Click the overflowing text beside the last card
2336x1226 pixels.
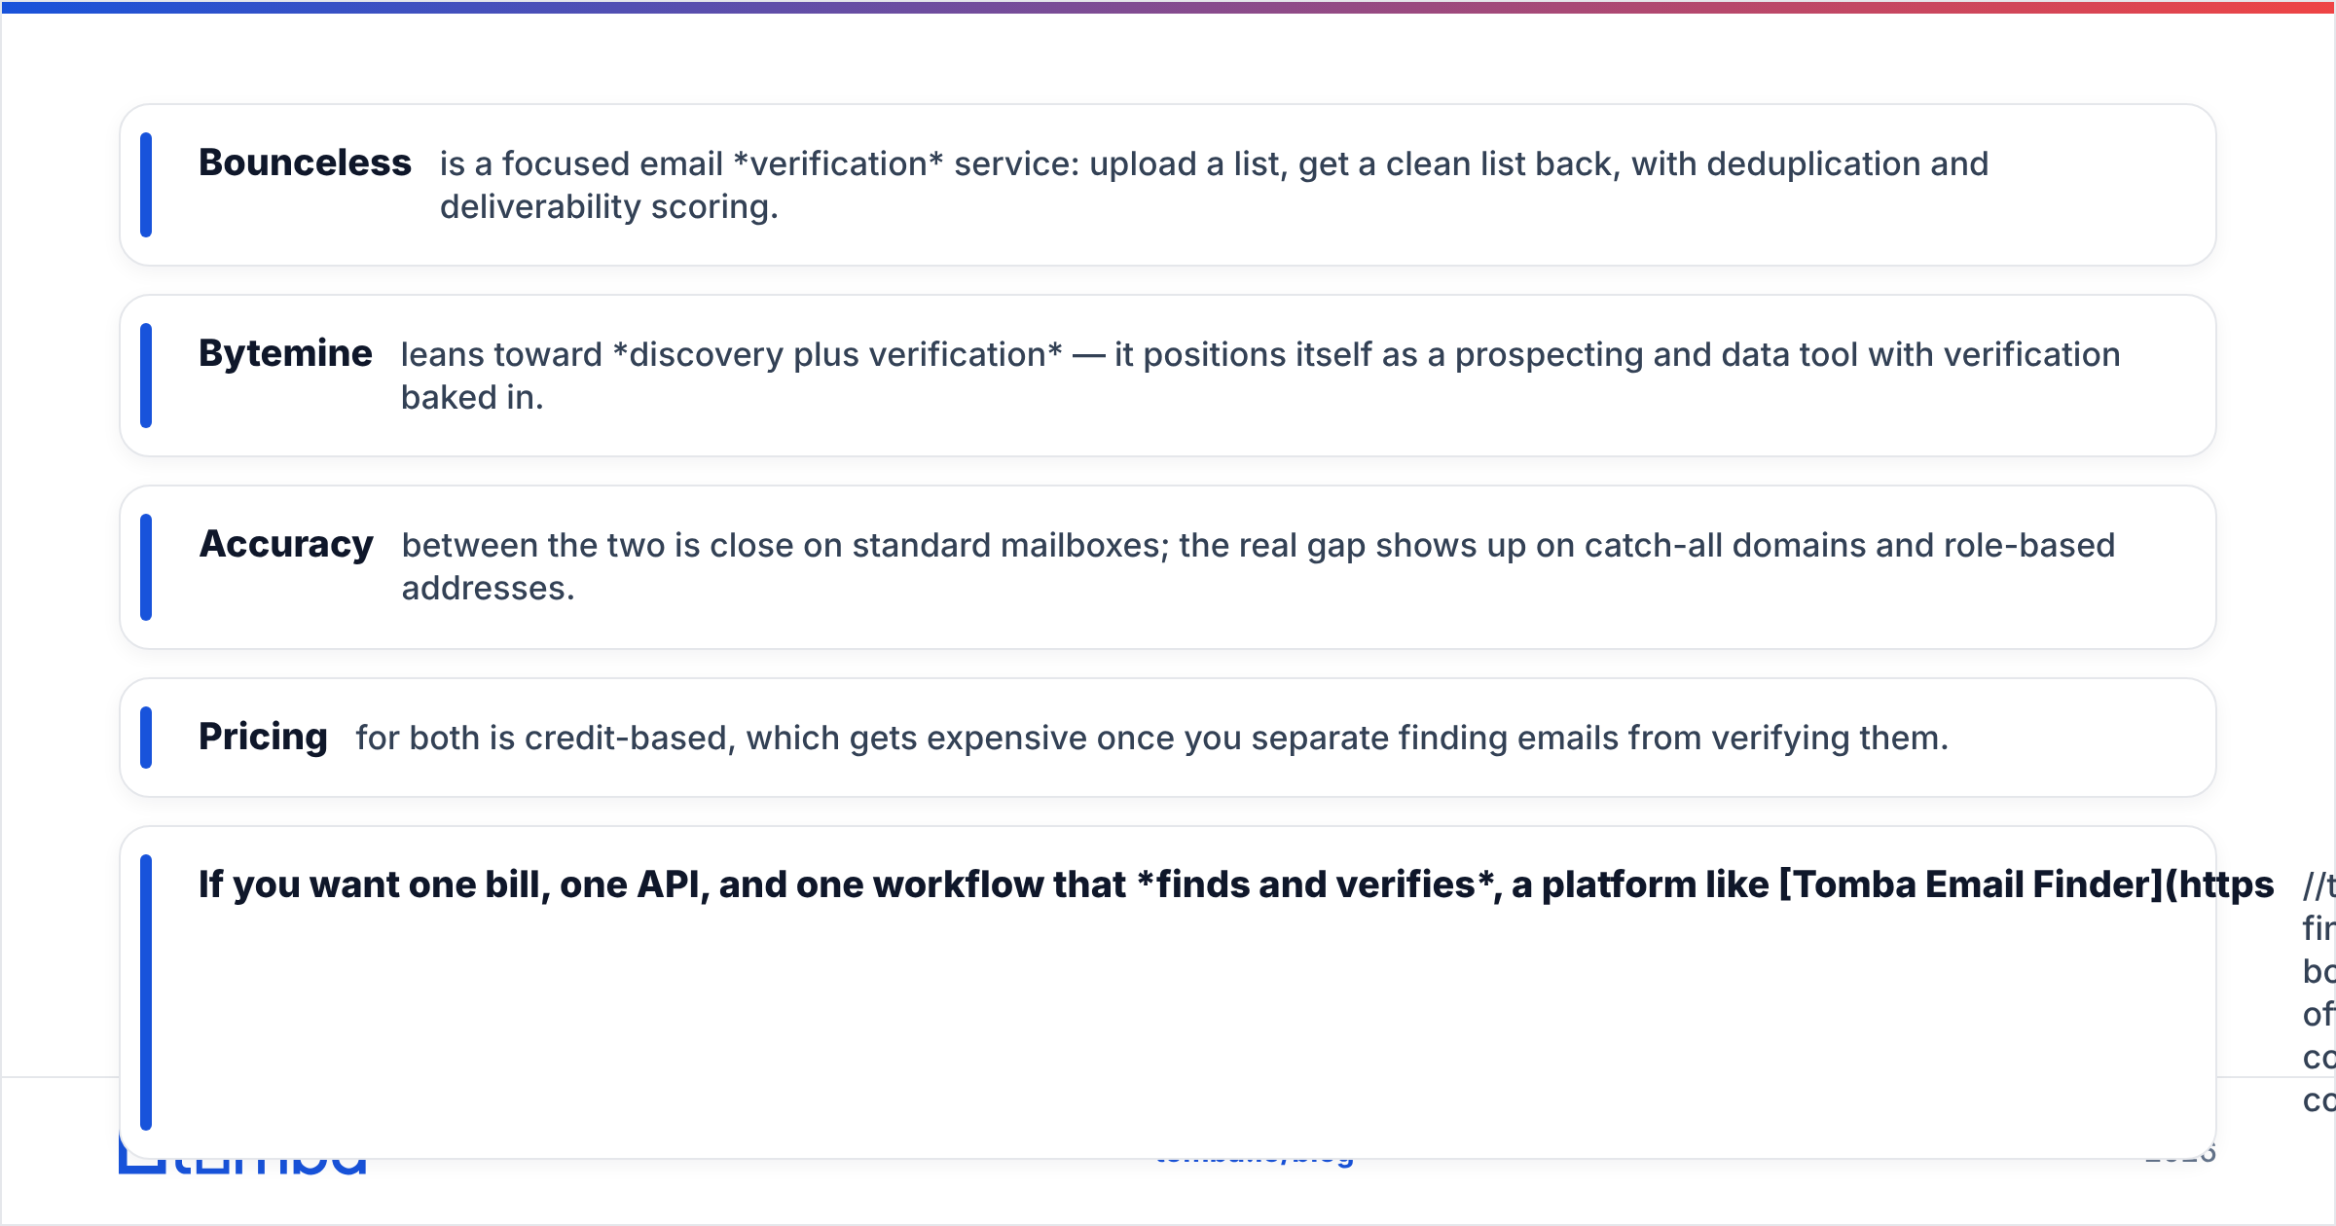tap(2318, 992)
